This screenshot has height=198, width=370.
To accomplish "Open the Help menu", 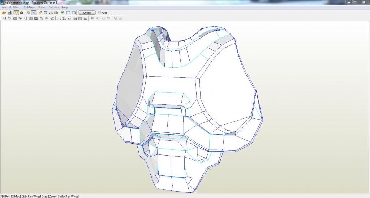I will pyautogui.click(x=65, y=7).
